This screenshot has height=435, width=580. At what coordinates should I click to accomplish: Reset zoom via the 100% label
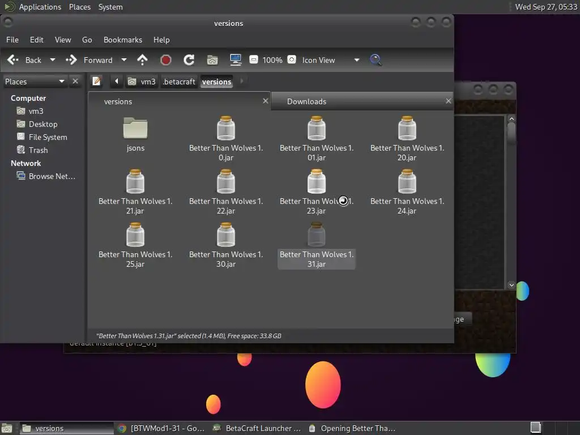[272, 60]
